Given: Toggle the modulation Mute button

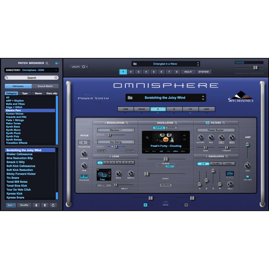Looking at the screenshot, I should pyautogui.click(x=102, y=151).
